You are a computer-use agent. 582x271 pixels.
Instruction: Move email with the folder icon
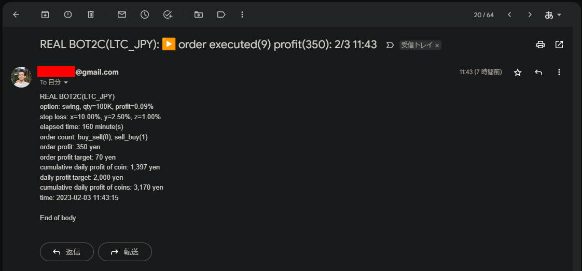click(199, 15)
